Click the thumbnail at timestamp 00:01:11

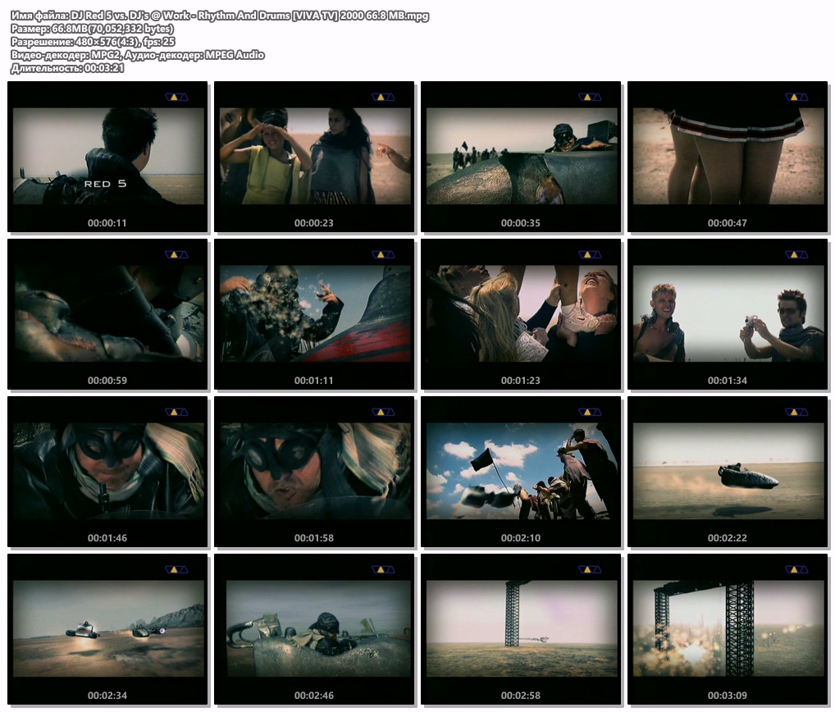click(314, 314)
